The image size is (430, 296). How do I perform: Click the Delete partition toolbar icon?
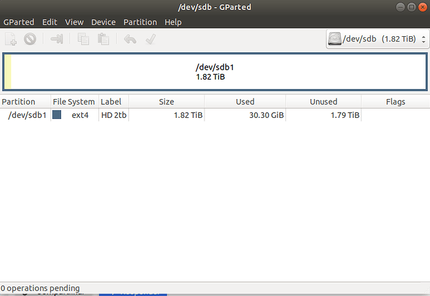[x=30, y=39]
